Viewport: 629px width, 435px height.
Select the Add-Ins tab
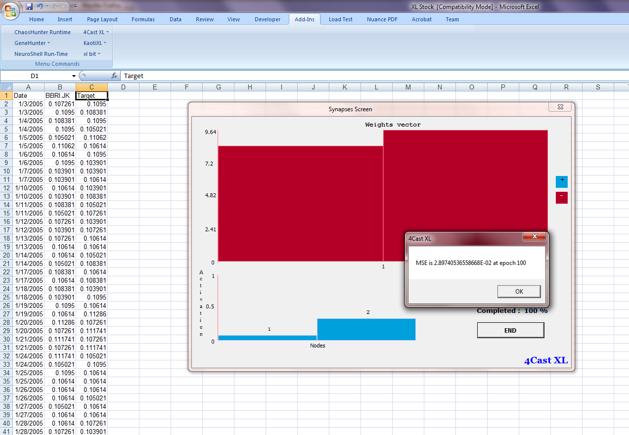click(305, 19)
